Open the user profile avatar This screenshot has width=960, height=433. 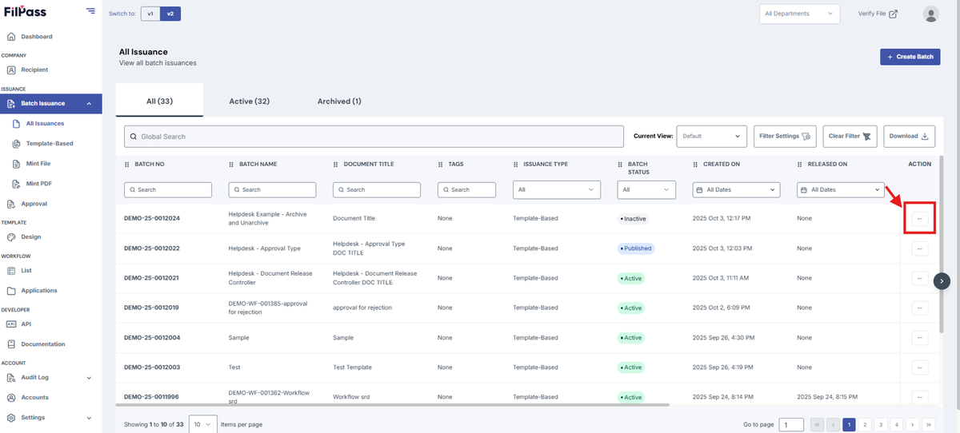[x=931, y=14]
